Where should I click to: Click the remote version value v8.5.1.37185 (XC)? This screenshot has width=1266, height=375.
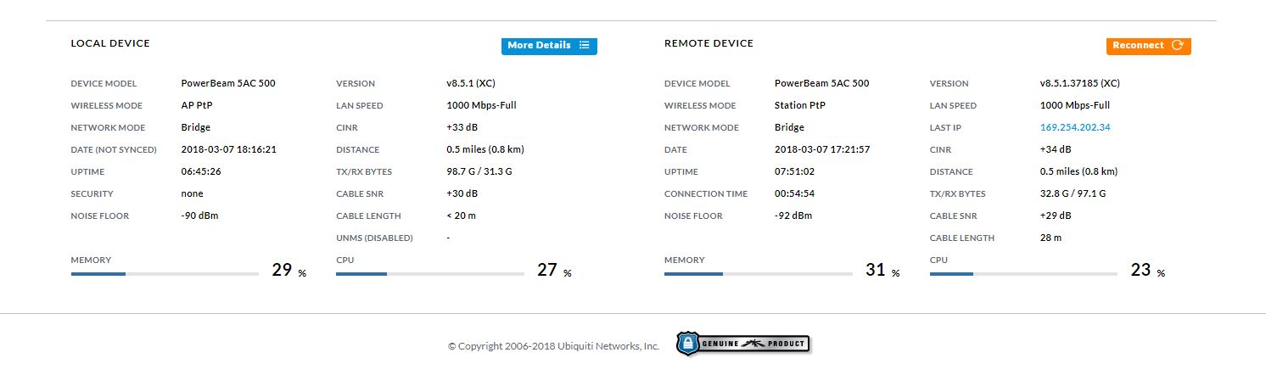1079,83
